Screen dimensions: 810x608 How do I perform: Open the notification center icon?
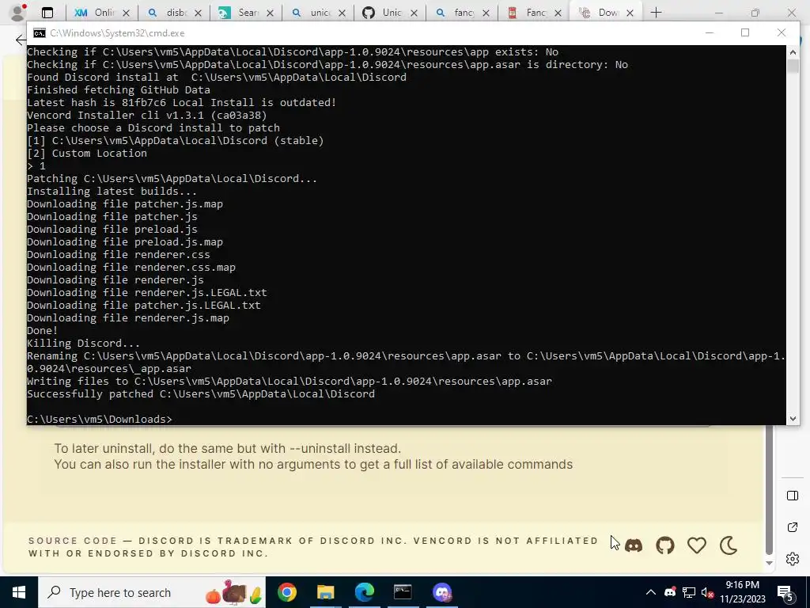785,592
